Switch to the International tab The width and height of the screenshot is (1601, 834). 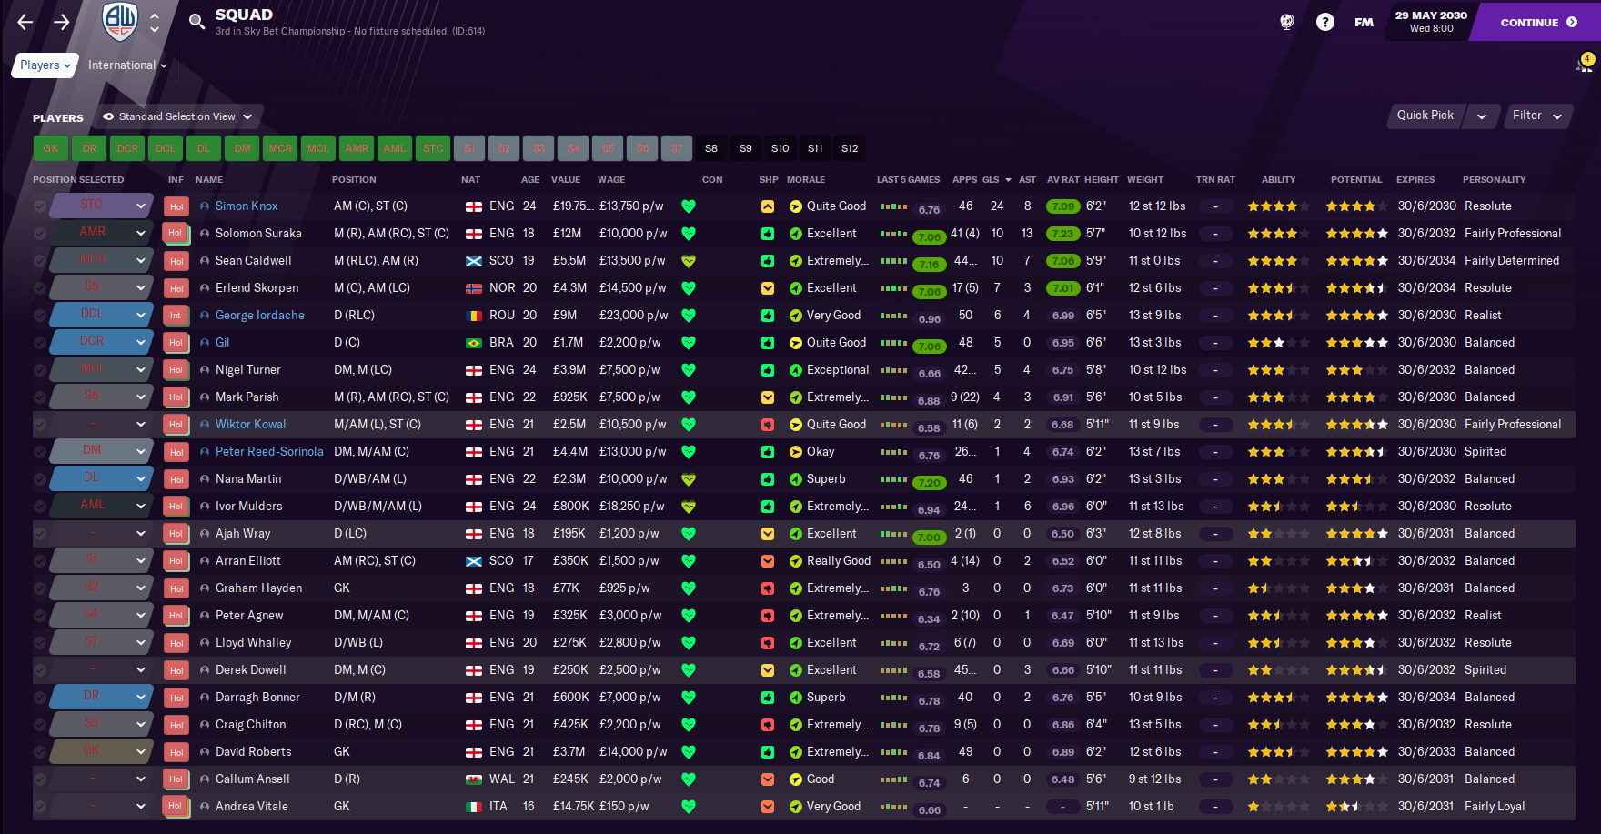point(127,65)
